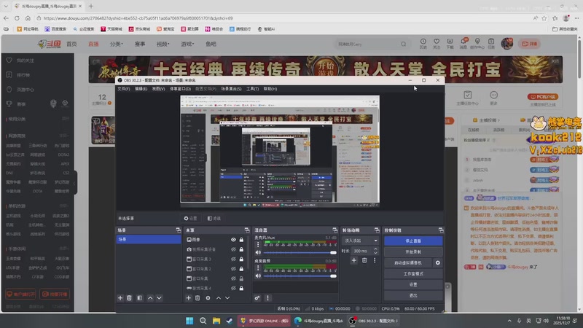This screenshot has height=328, width=583.
Task: Show the 视频采集设备 source via eye icon
Action: 233,249
